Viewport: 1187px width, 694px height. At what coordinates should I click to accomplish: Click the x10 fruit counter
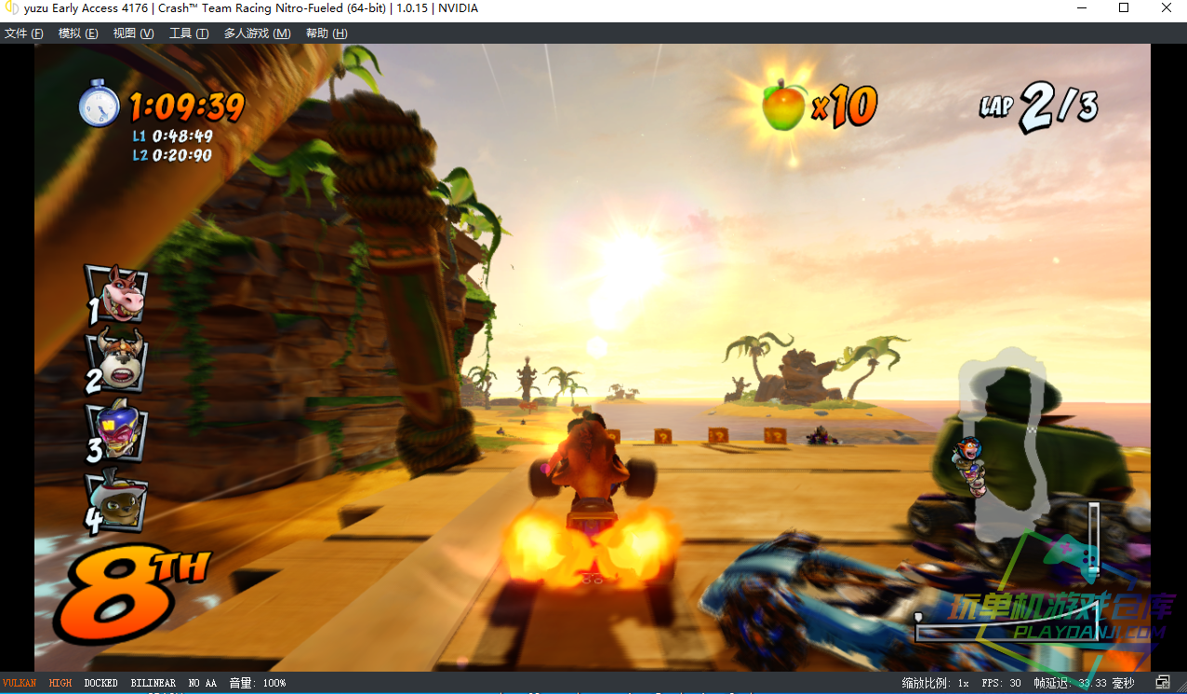(844, 106)
